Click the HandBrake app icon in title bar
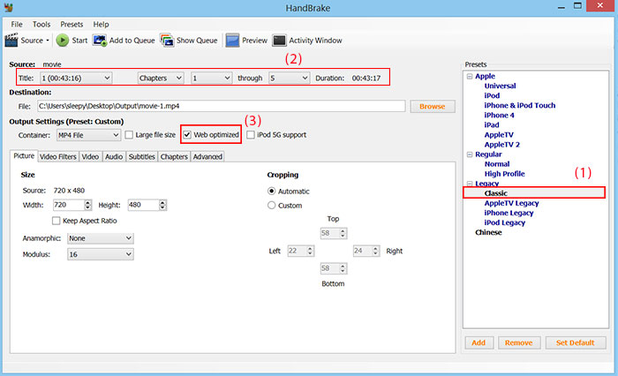 tap(9, 7)
